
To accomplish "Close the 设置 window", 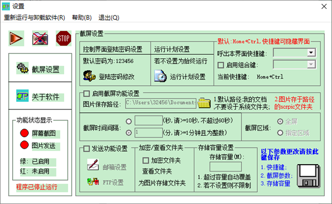I will pyautogui.click(x=324, y=7).
